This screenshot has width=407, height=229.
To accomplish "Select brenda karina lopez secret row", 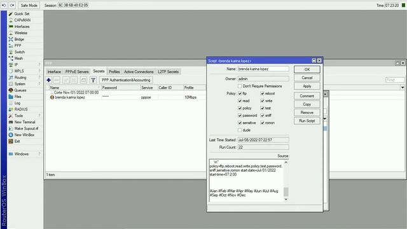I will (x=126, y=97).
